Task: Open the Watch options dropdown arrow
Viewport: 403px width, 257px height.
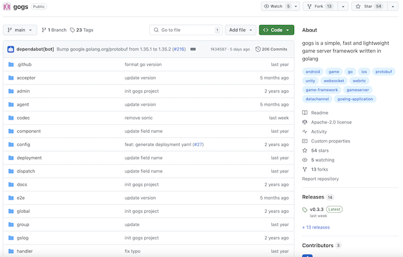Action: [x=296, y=6]
